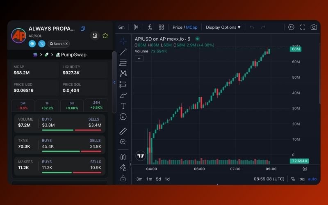Toggle fullscreen chart mode
This screenshot has height=205, width=328.
pos(303,27)
